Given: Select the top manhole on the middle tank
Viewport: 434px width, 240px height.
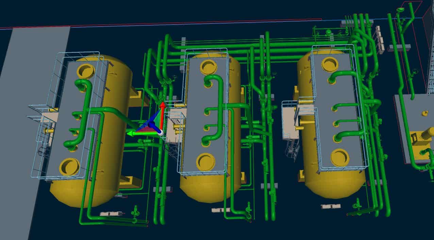Looking at the screenshot, I should 208,67.
